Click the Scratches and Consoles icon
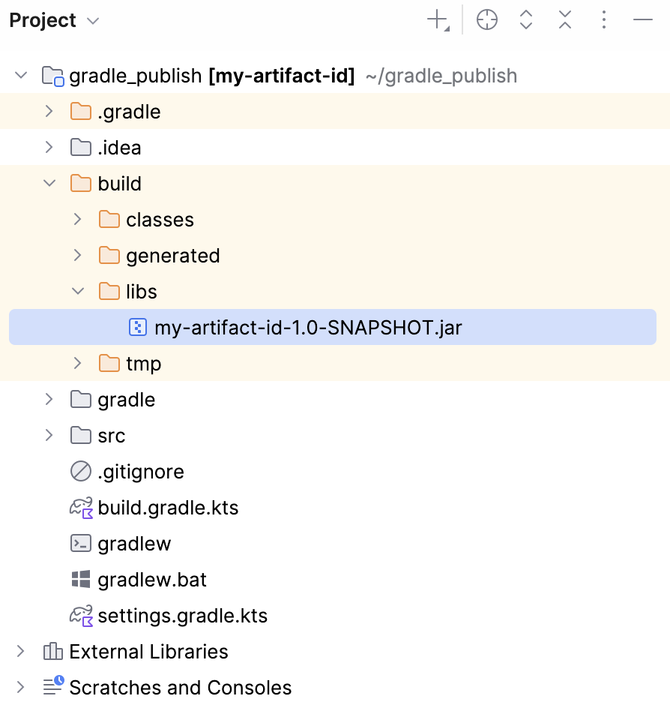The image size is (670, 711). pos(53,685)
